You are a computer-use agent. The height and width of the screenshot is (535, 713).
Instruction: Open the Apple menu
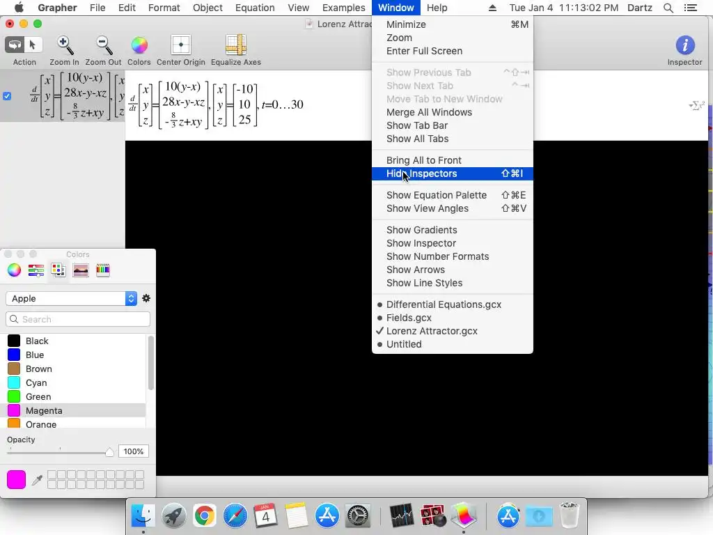[19, 8]
